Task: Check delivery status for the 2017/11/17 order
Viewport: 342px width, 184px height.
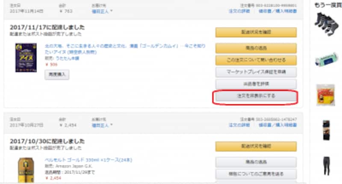Action: coord(256,32)
